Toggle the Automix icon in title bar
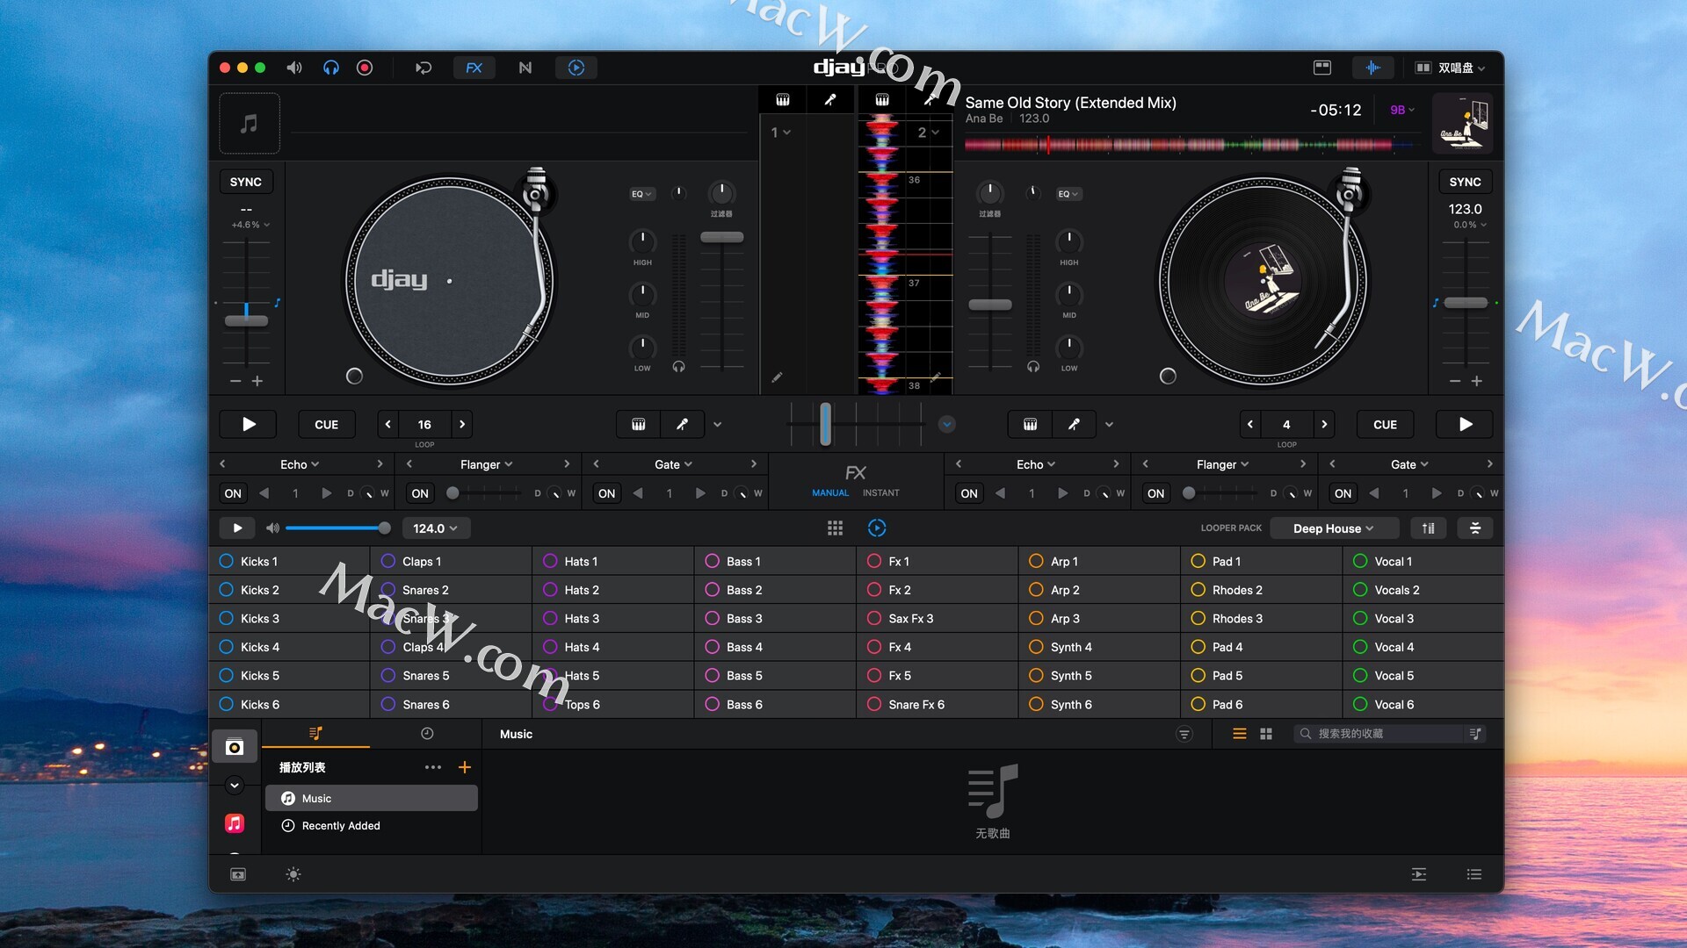Viewport: 1687px width, 948px height. click(424, 68)
